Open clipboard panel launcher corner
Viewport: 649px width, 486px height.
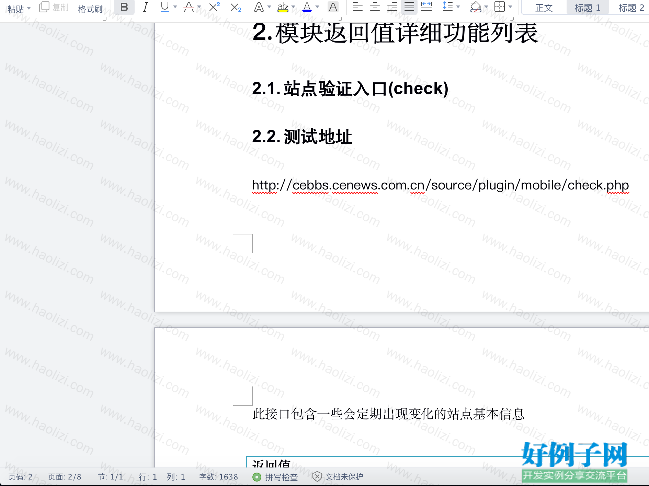click(x=105, y=19)
